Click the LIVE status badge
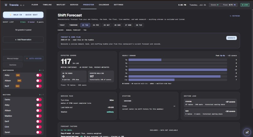Viewport: 253px width, 137px height. click(245, 5)
